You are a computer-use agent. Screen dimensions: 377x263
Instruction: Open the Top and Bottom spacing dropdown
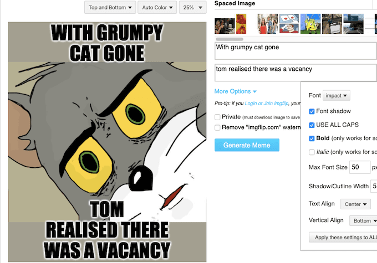click(x=110, y=7)
